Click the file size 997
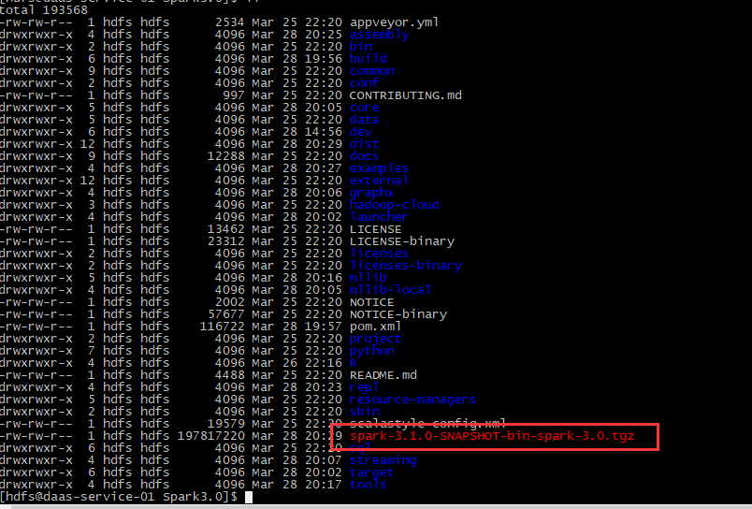 click(x=234, y=95)
